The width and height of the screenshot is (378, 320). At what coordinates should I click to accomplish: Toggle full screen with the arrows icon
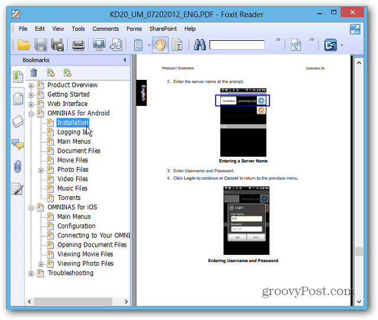pyautogui.click(x=355, y=29)
